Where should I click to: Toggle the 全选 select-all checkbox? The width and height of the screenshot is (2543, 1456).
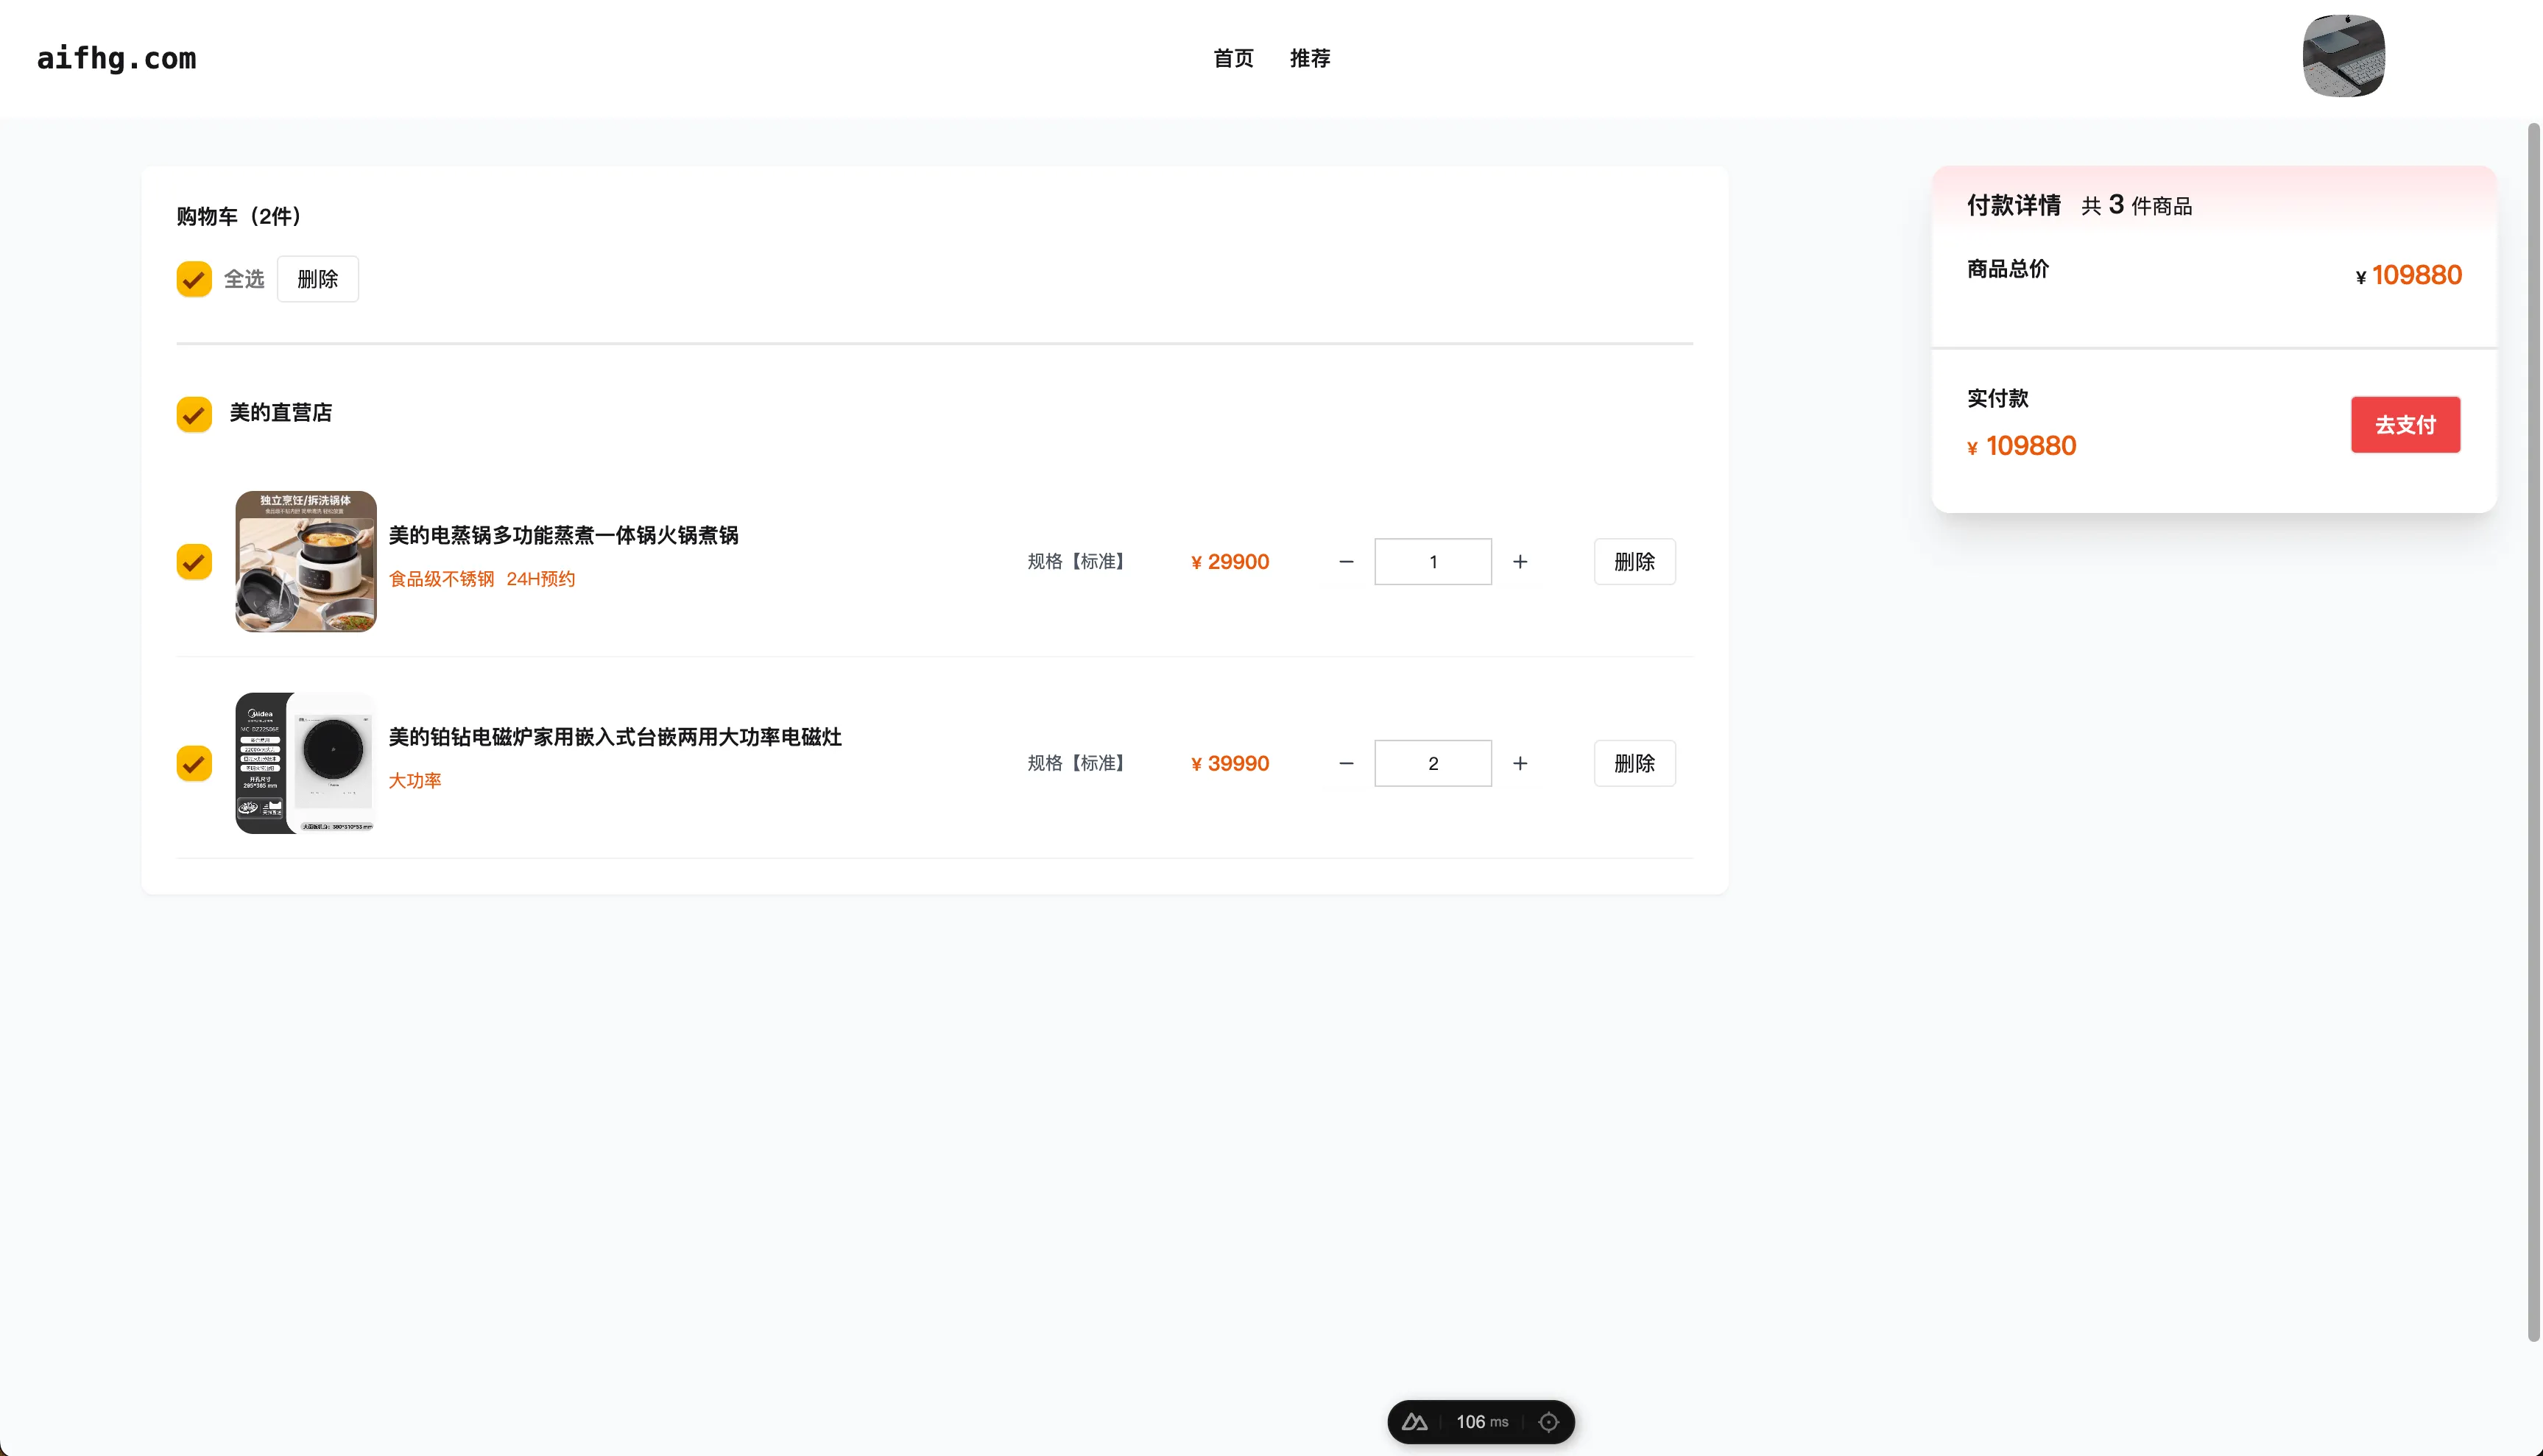(194, 279)
